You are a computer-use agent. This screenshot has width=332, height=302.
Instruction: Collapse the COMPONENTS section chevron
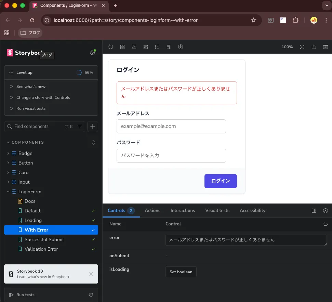click(8, 142)
